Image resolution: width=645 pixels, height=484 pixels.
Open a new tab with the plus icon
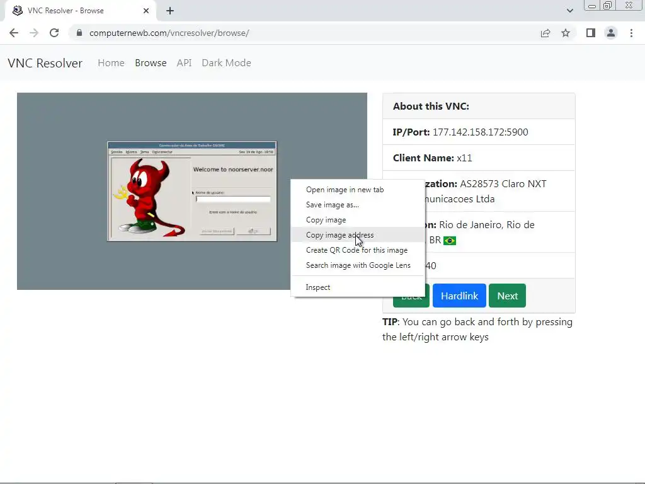pos(170,11)
